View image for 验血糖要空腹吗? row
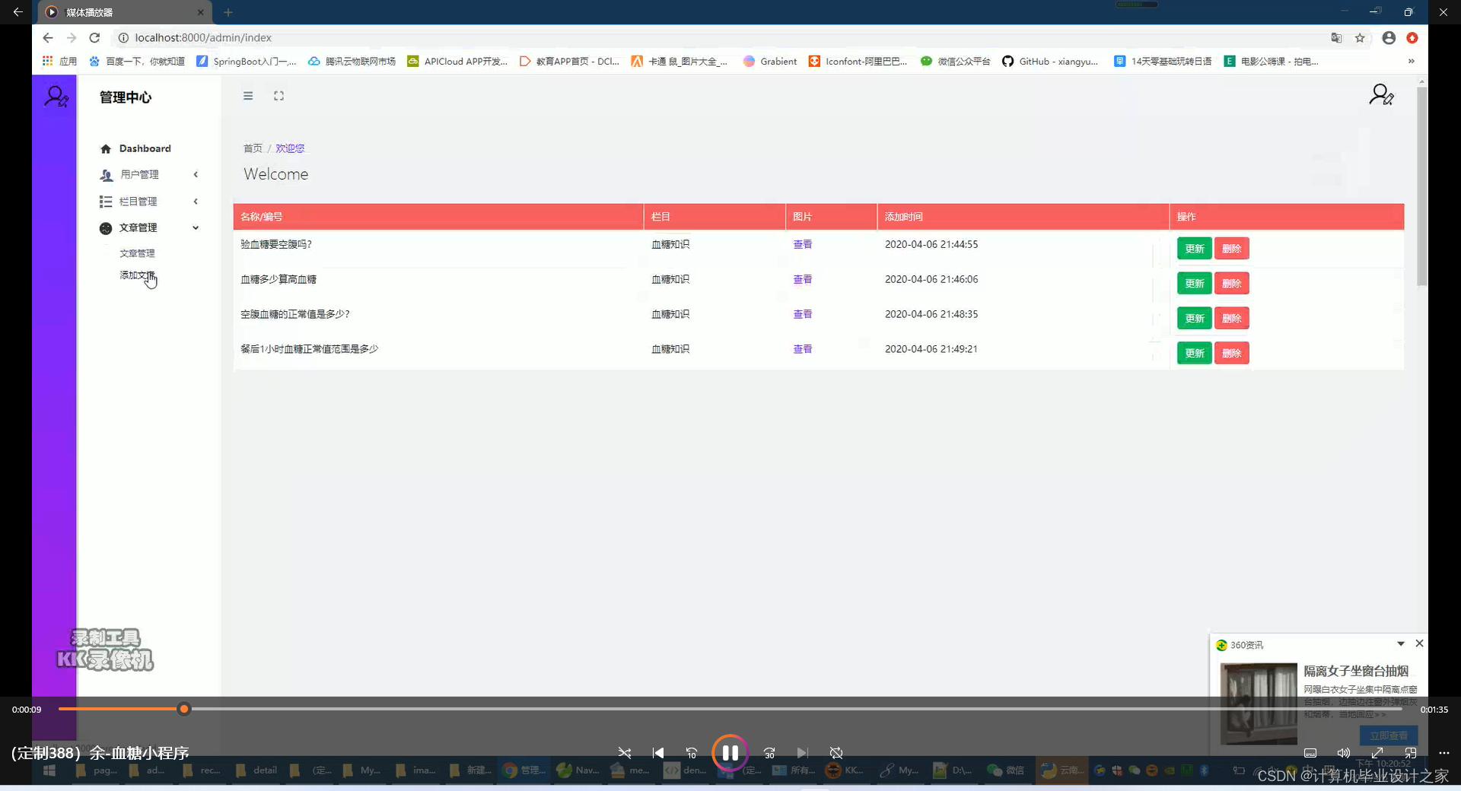The width and height of the screenshot is (1461, 791). click(803, 244)
